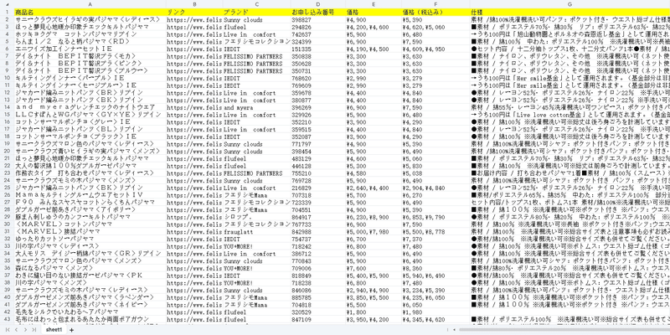Viewport: 670px width, 335px height.
Task: Click the horizontal scrollbar's left arrow
Action: 454,330
